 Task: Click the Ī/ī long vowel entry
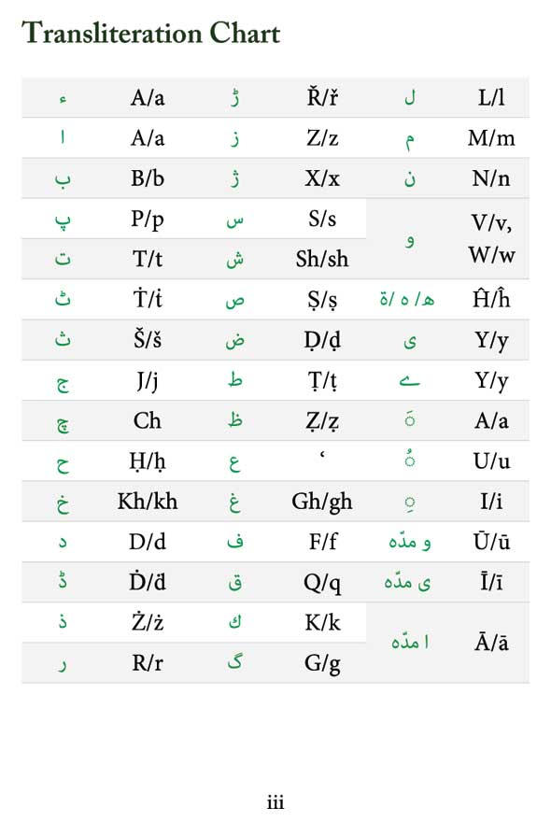tap(491, 581)
